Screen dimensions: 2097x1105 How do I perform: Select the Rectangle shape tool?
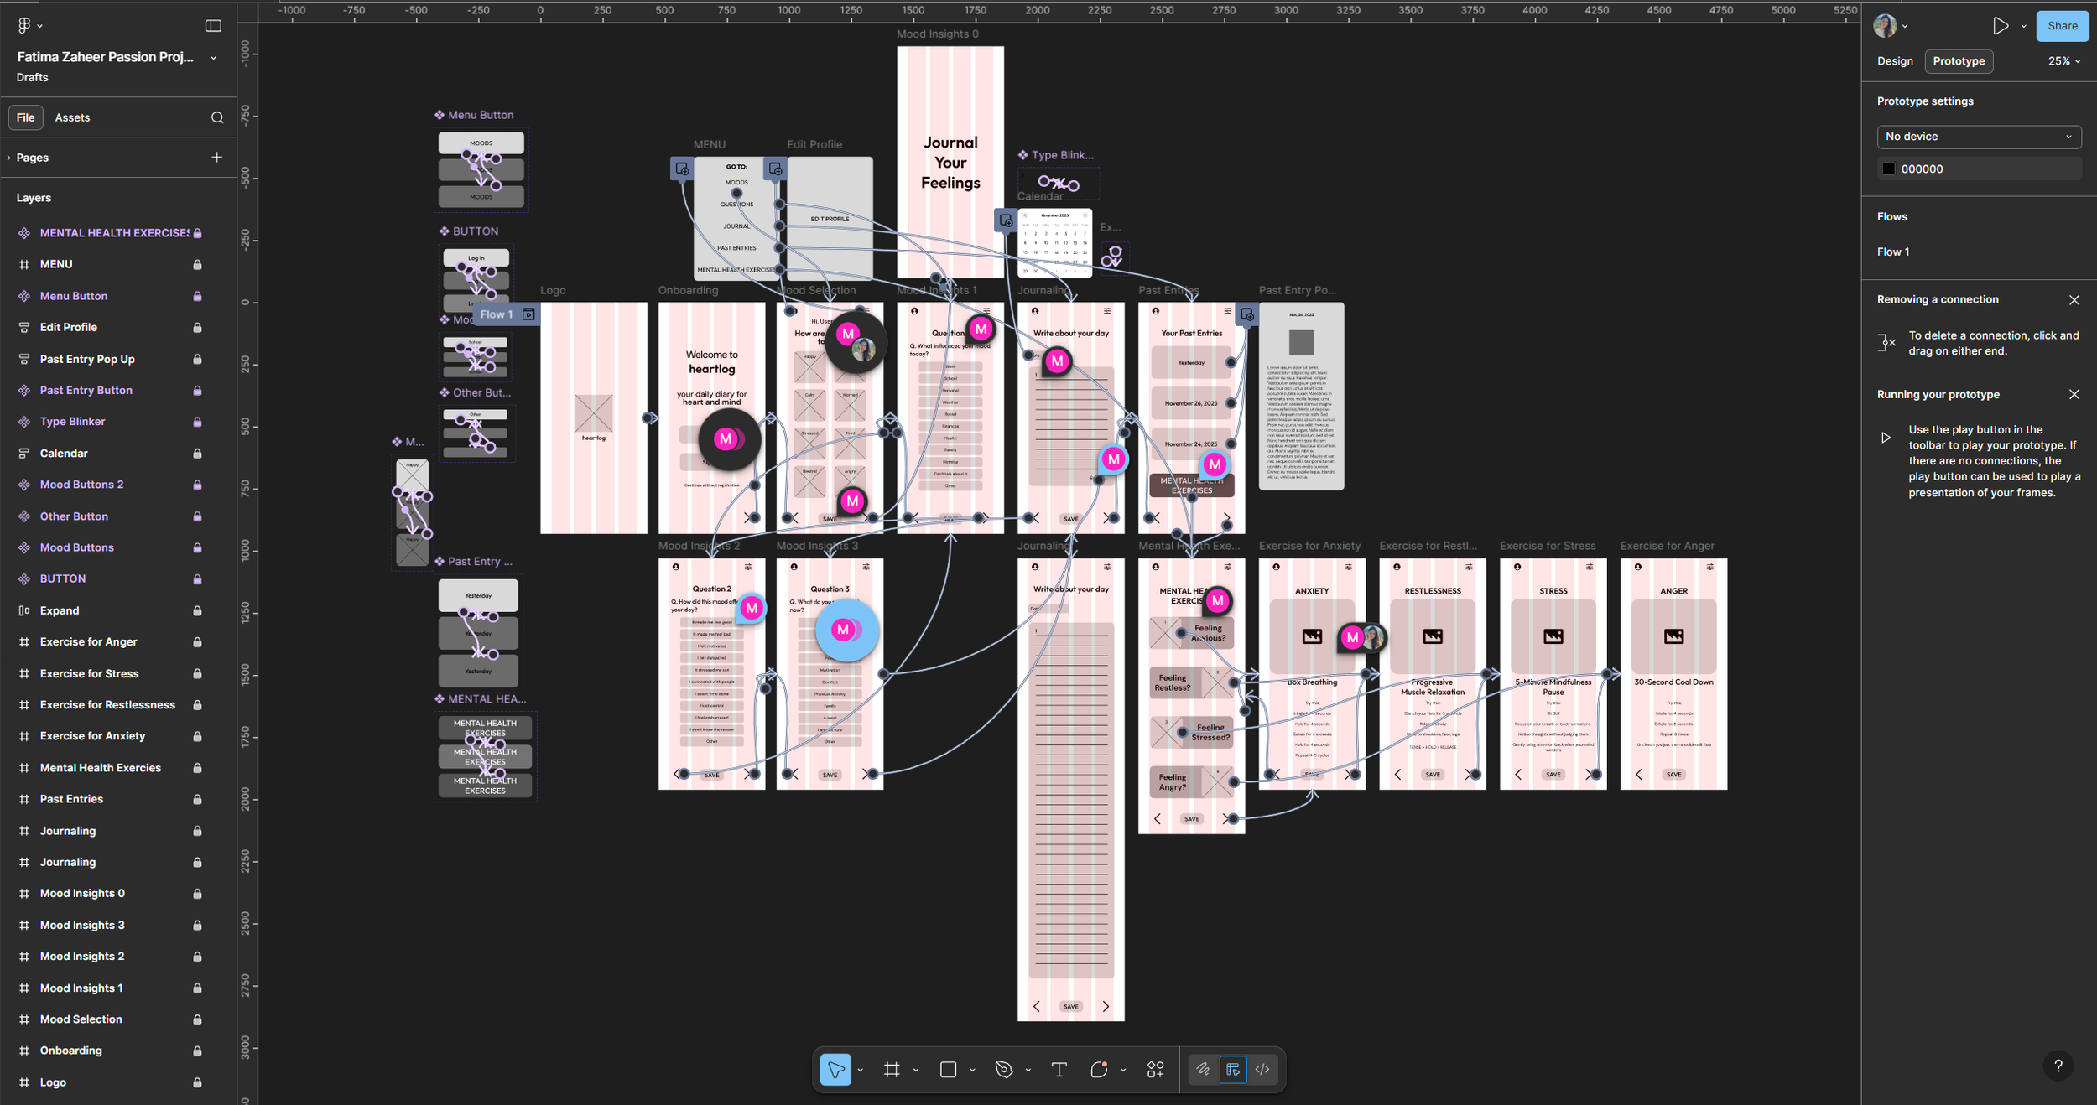tap(948, 1069)
